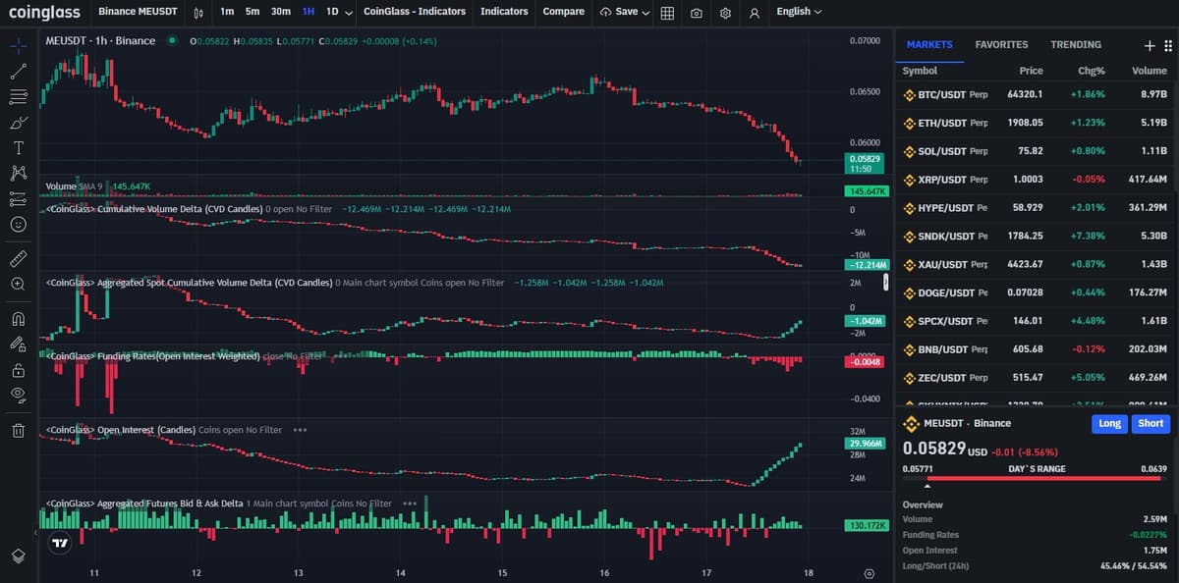Toggle the green market status dot

(x=172, y=40)
